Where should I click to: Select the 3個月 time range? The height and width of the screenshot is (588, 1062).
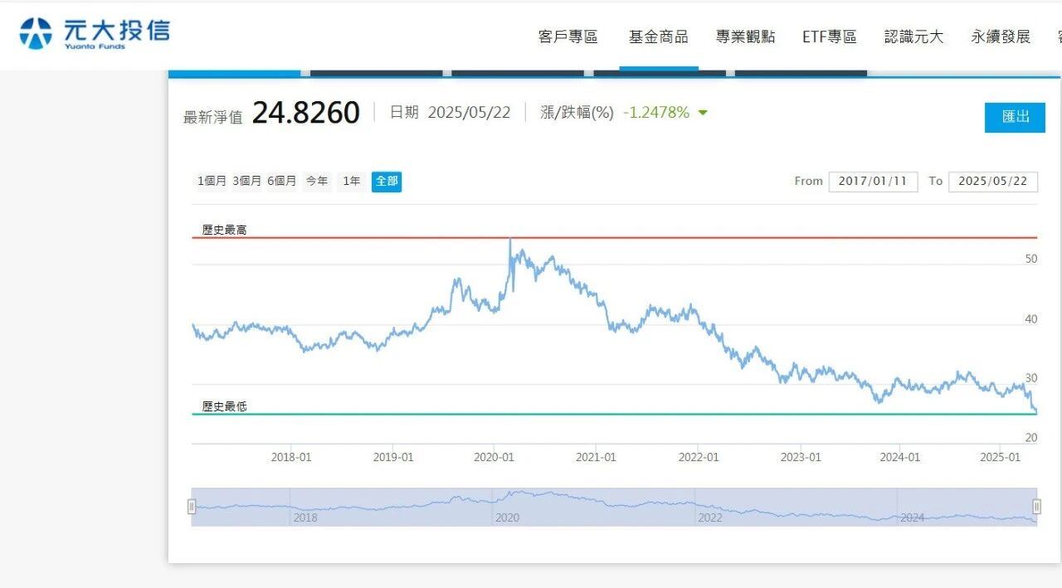(246, 181)
